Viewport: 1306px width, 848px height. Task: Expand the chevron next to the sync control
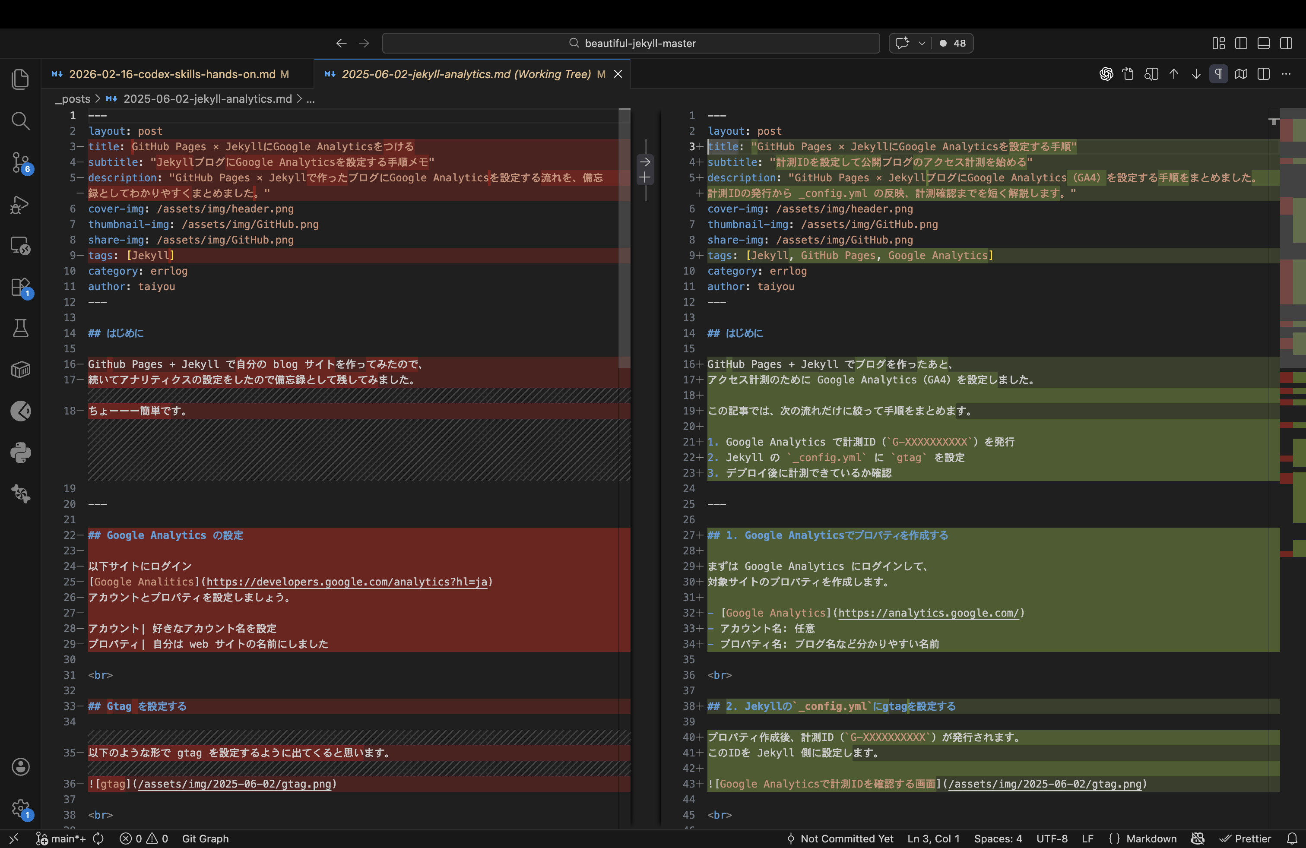923,43
